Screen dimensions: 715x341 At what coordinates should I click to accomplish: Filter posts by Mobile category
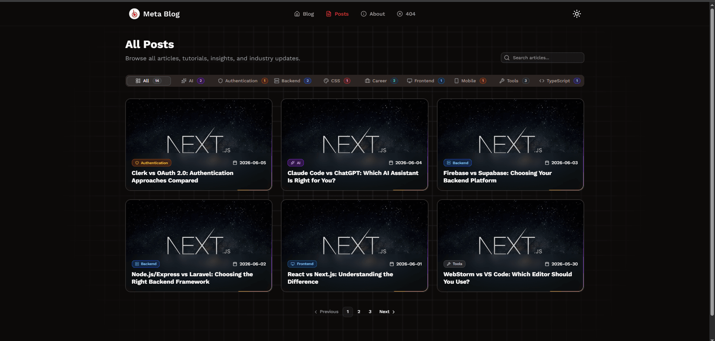[x=470, y=81]
